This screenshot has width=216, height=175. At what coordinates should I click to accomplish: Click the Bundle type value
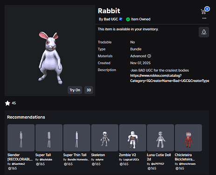coord(136,49)
